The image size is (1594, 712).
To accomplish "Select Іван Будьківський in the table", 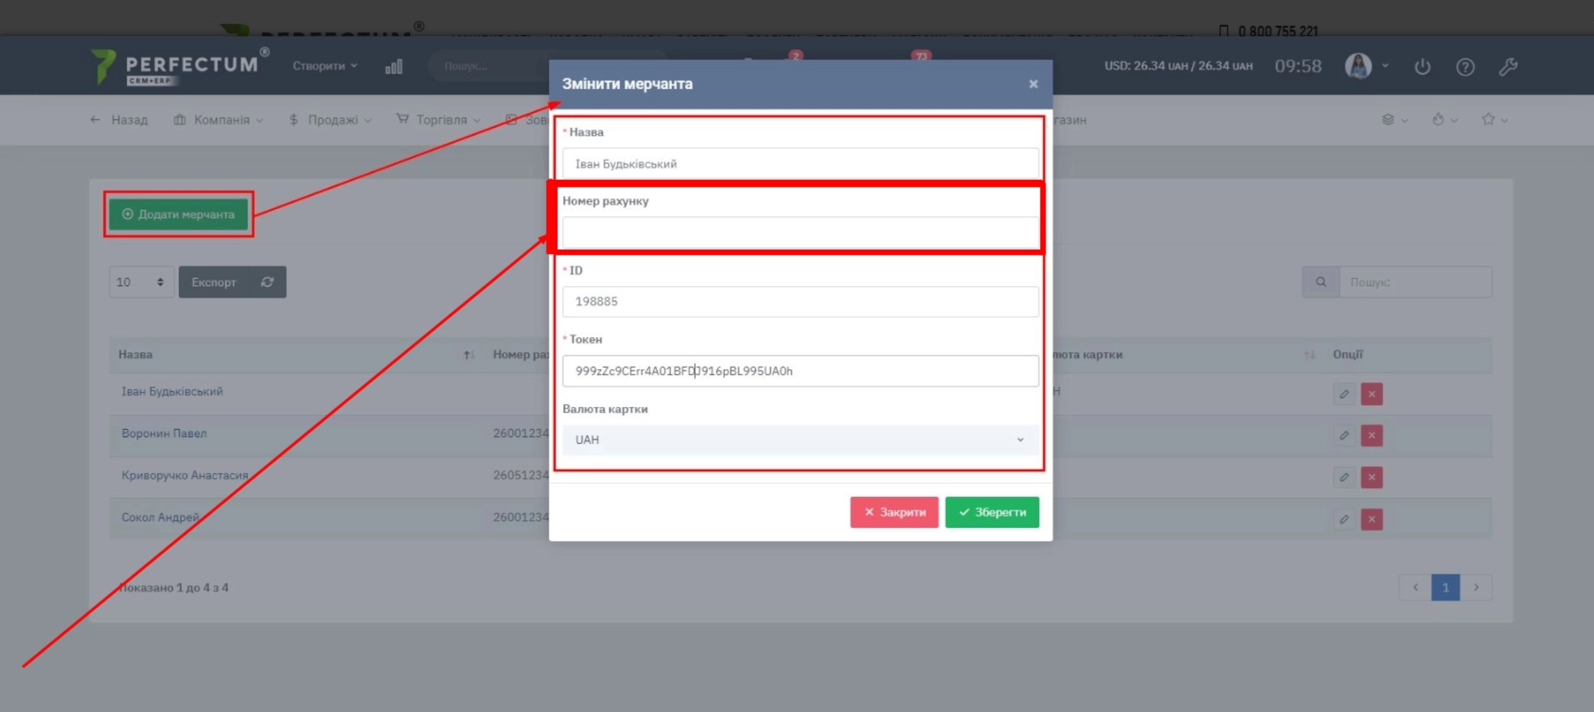I will tap(172, 391).
